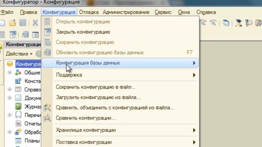The height and width of the screenshot is (147, 262).
Task: Choose Сохранить конфигурацию в файл...
Action: pos(120,87)
